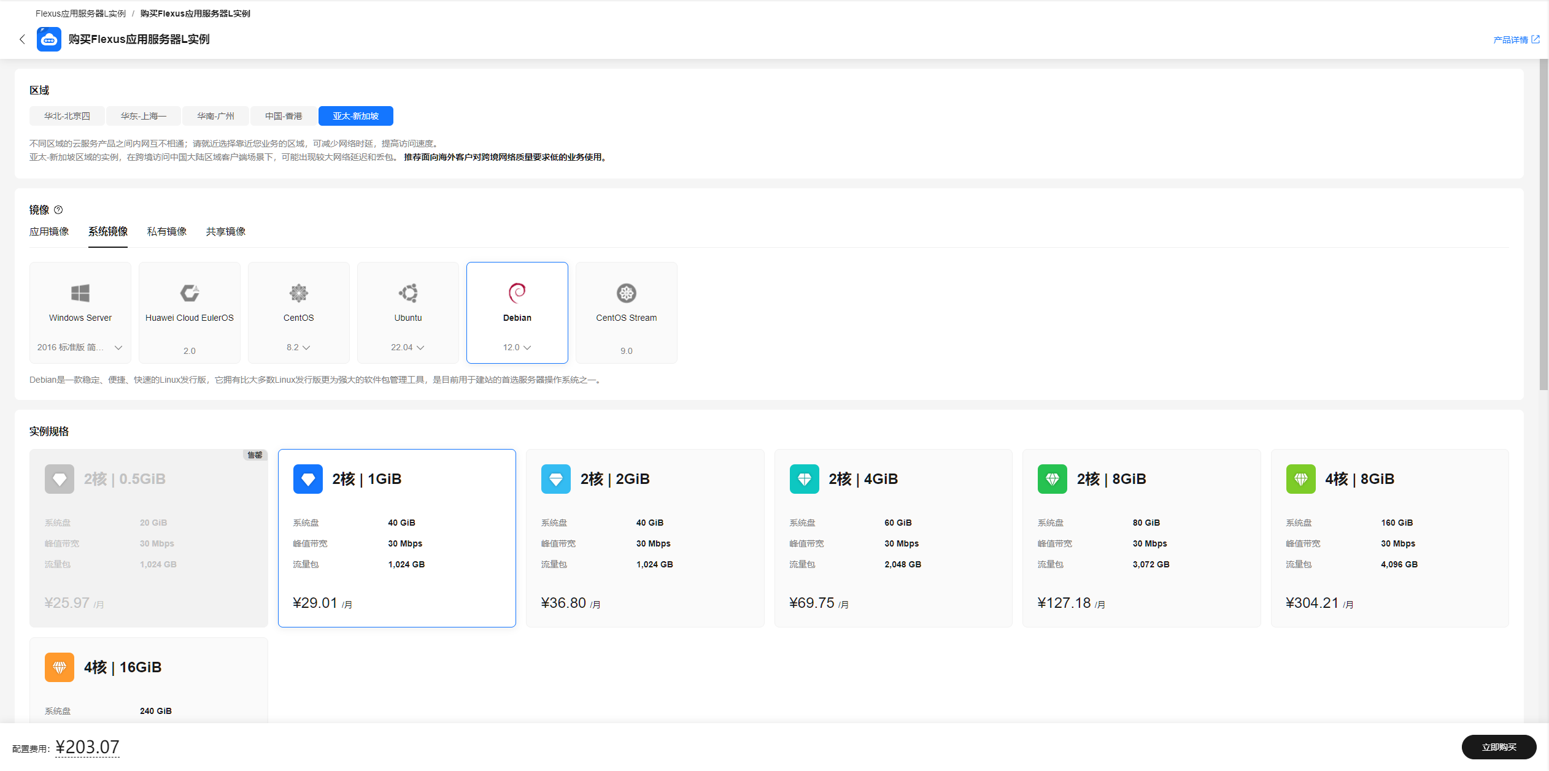The height and width of the screenshot is (771, 1549).
Task: Click the Flexus cloud product icon
Action: tap(49, 39)
